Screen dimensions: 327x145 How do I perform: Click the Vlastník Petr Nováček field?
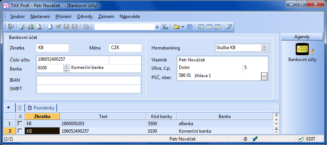(222, 60)
